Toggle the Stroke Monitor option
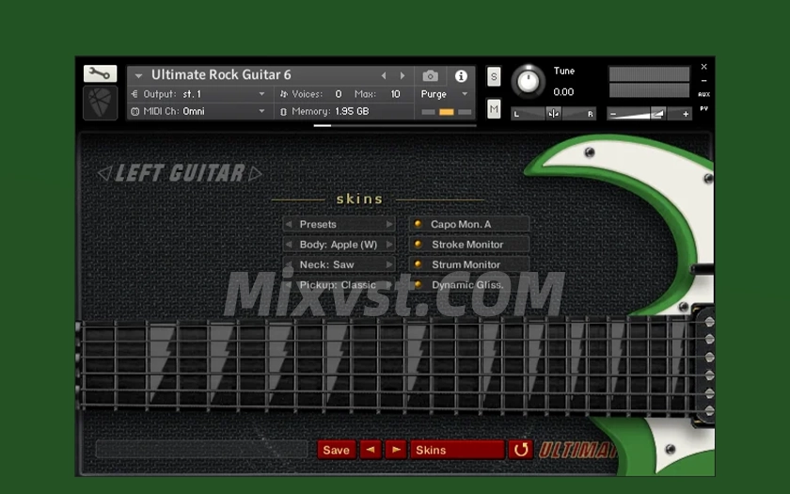This screenshot has height=494, width=790. [x=469, y=245]
